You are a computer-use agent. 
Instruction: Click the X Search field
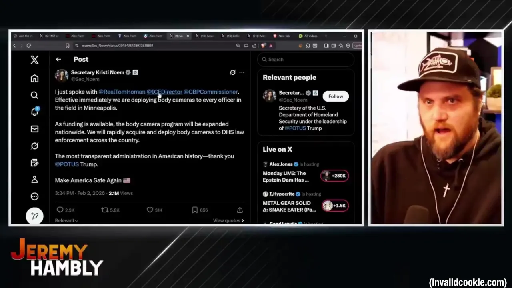pyautogui.click(x=306, y=59)
